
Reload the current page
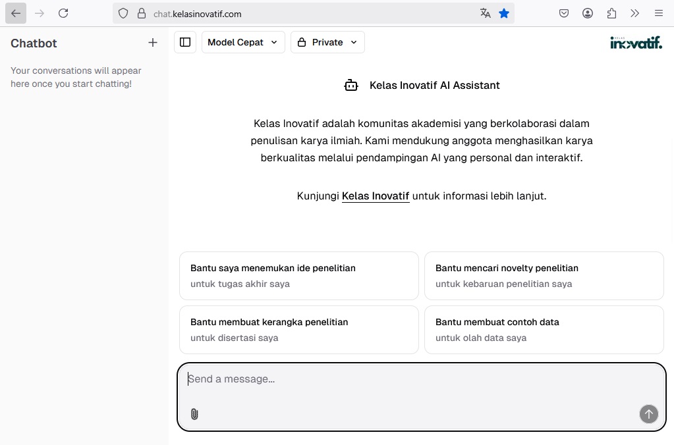(x=63, y=13)
